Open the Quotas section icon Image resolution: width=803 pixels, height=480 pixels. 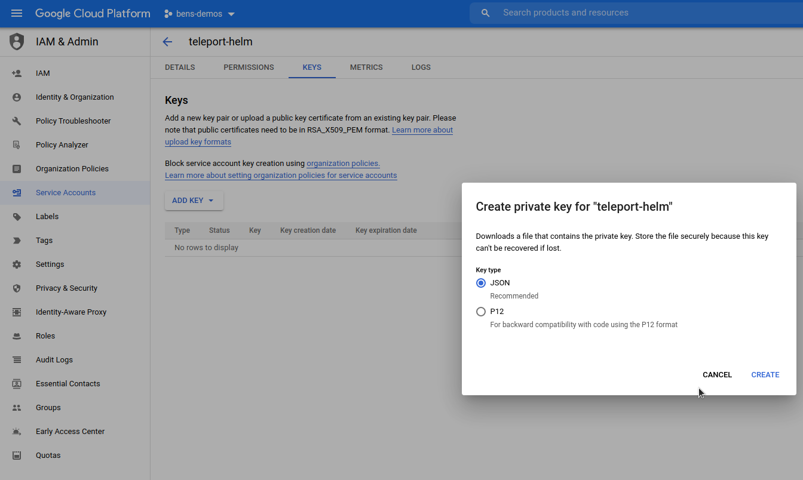[16, 455]
